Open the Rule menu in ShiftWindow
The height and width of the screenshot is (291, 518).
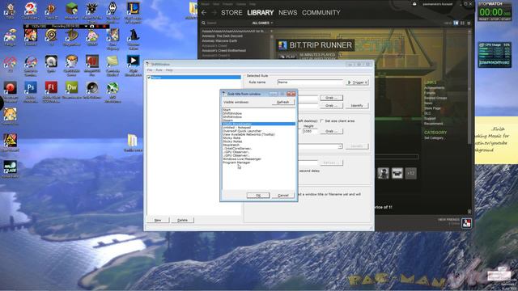coord(159,70)
